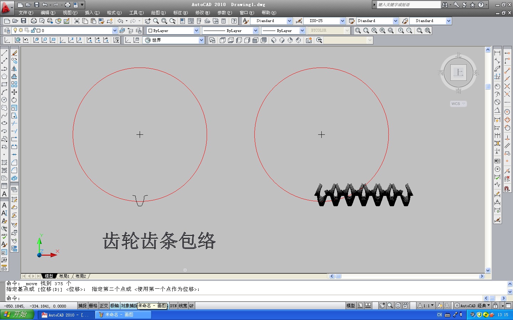
Task: Activate the Zoom realtime magnifier icon
Action: [156, 21]
